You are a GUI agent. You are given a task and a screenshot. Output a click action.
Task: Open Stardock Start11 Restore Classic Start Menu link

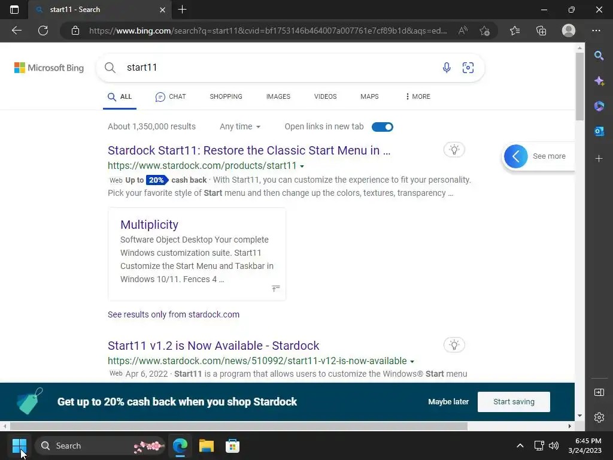pos(249,150)
